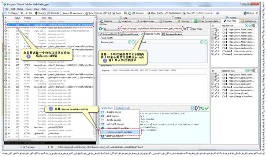Open the Filters tab

(x=177, y=18)
